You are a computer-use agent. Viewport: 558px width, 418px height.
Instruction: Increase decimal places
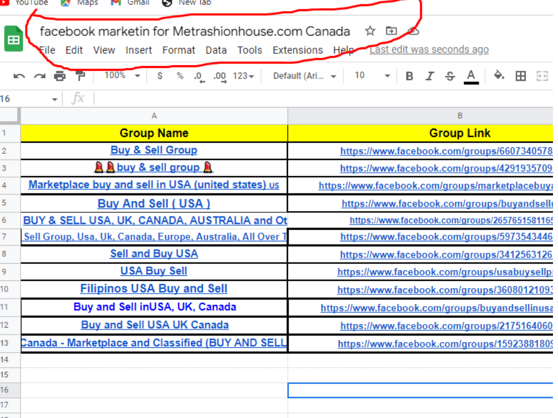[220, 77]
